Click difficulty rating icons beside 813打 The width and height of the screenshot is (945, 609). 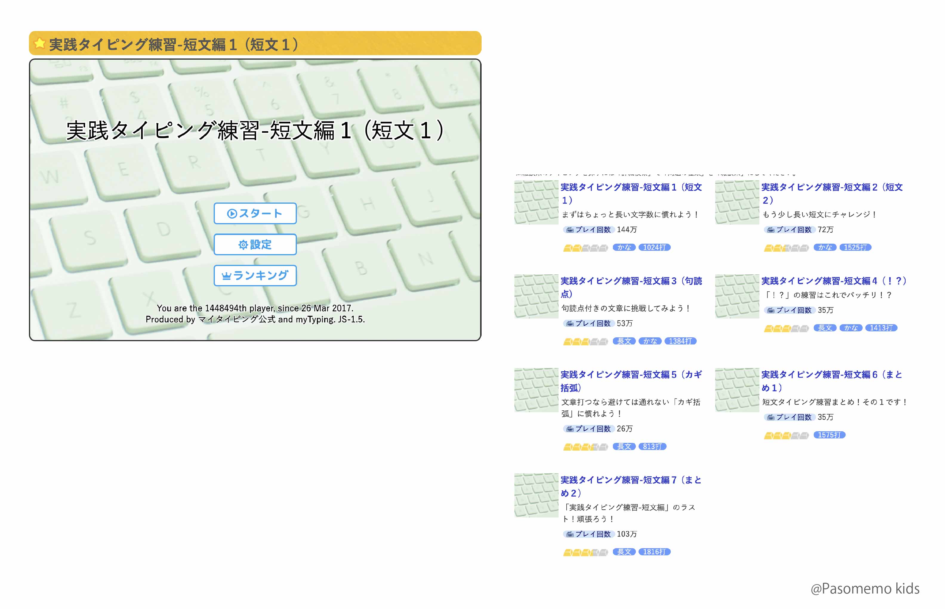585,447
